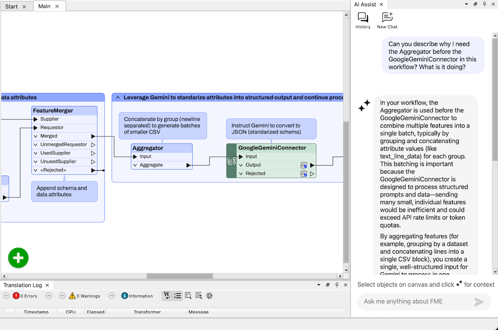The height and width of the screenshot is (330, 498).
Task: Expand FeatureMerger Rejected port attributes
Action: click(x=35, y=170)
